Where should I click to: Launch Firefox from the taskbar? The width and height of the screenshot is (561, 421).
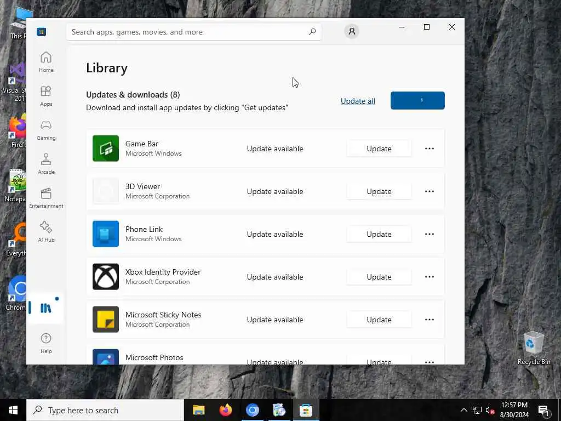[x=225, y=410]
